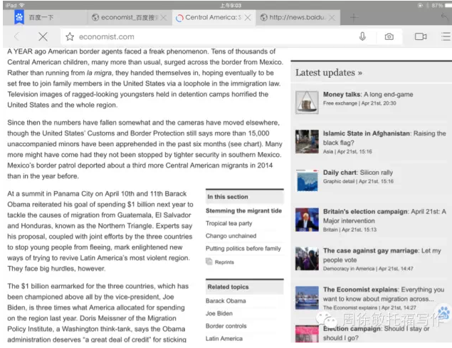Stop page loading with the X button
Viewport: 452px width, 348px height.
(42, 36)
